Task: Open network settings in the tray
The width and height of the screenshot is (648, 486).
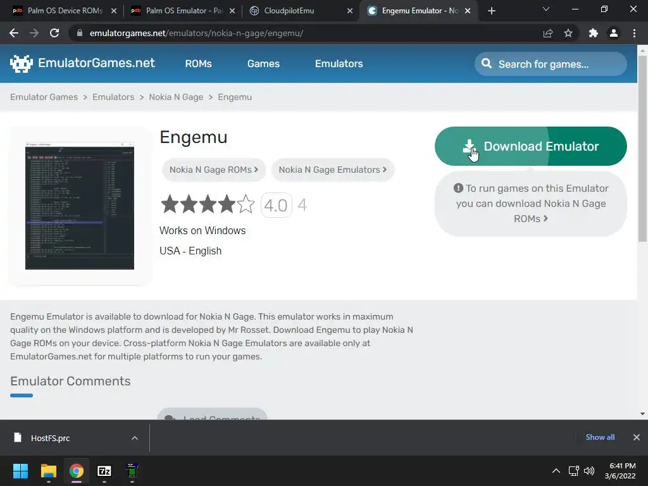Action: click(573, 471)
